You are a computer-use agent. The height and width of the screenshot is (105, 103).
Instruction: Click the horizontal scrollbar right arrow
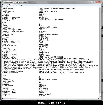(98, 98)
